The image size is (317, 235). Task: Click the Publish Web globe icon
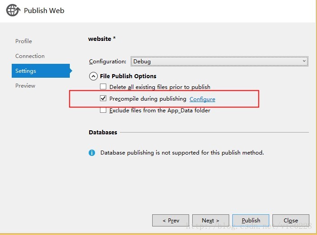(13, 10)
